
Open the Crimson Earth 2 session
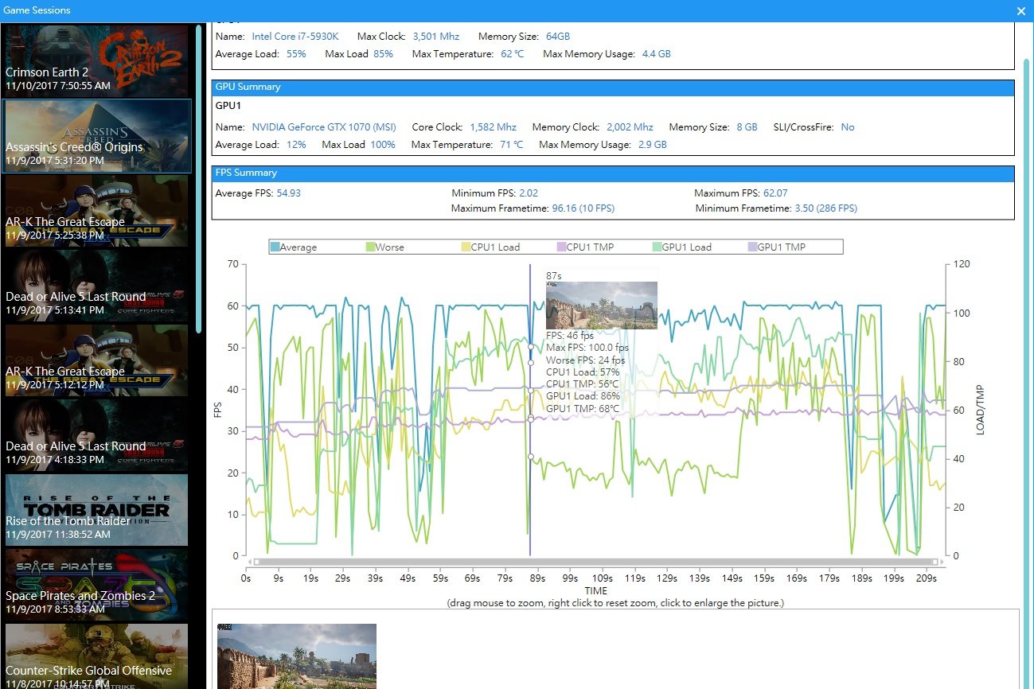pyautogui.click(x=96, y=61)
